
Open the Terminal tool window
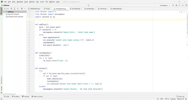25,96
